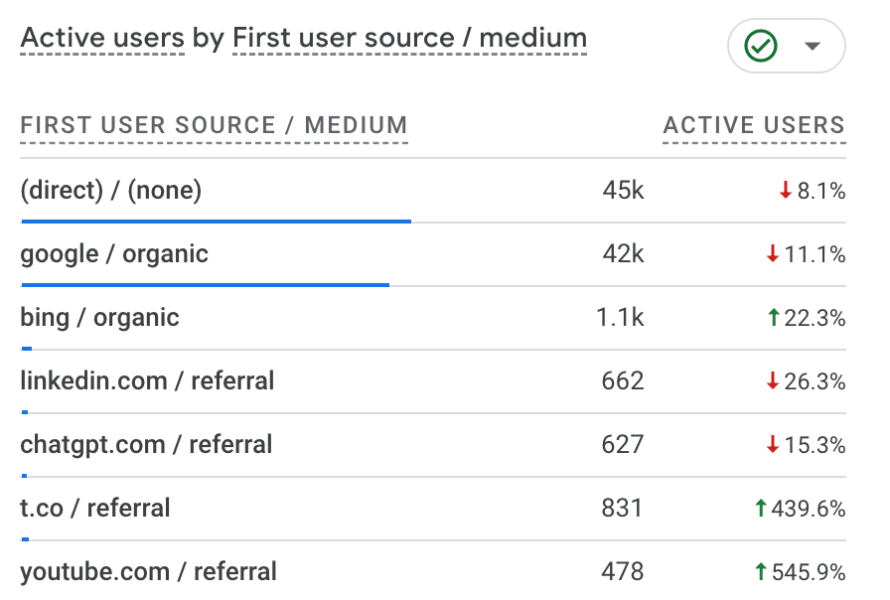Open "First user source / medium" dimension selector
The height and width of the screenshot is (600, 890).
coord(409,39)
